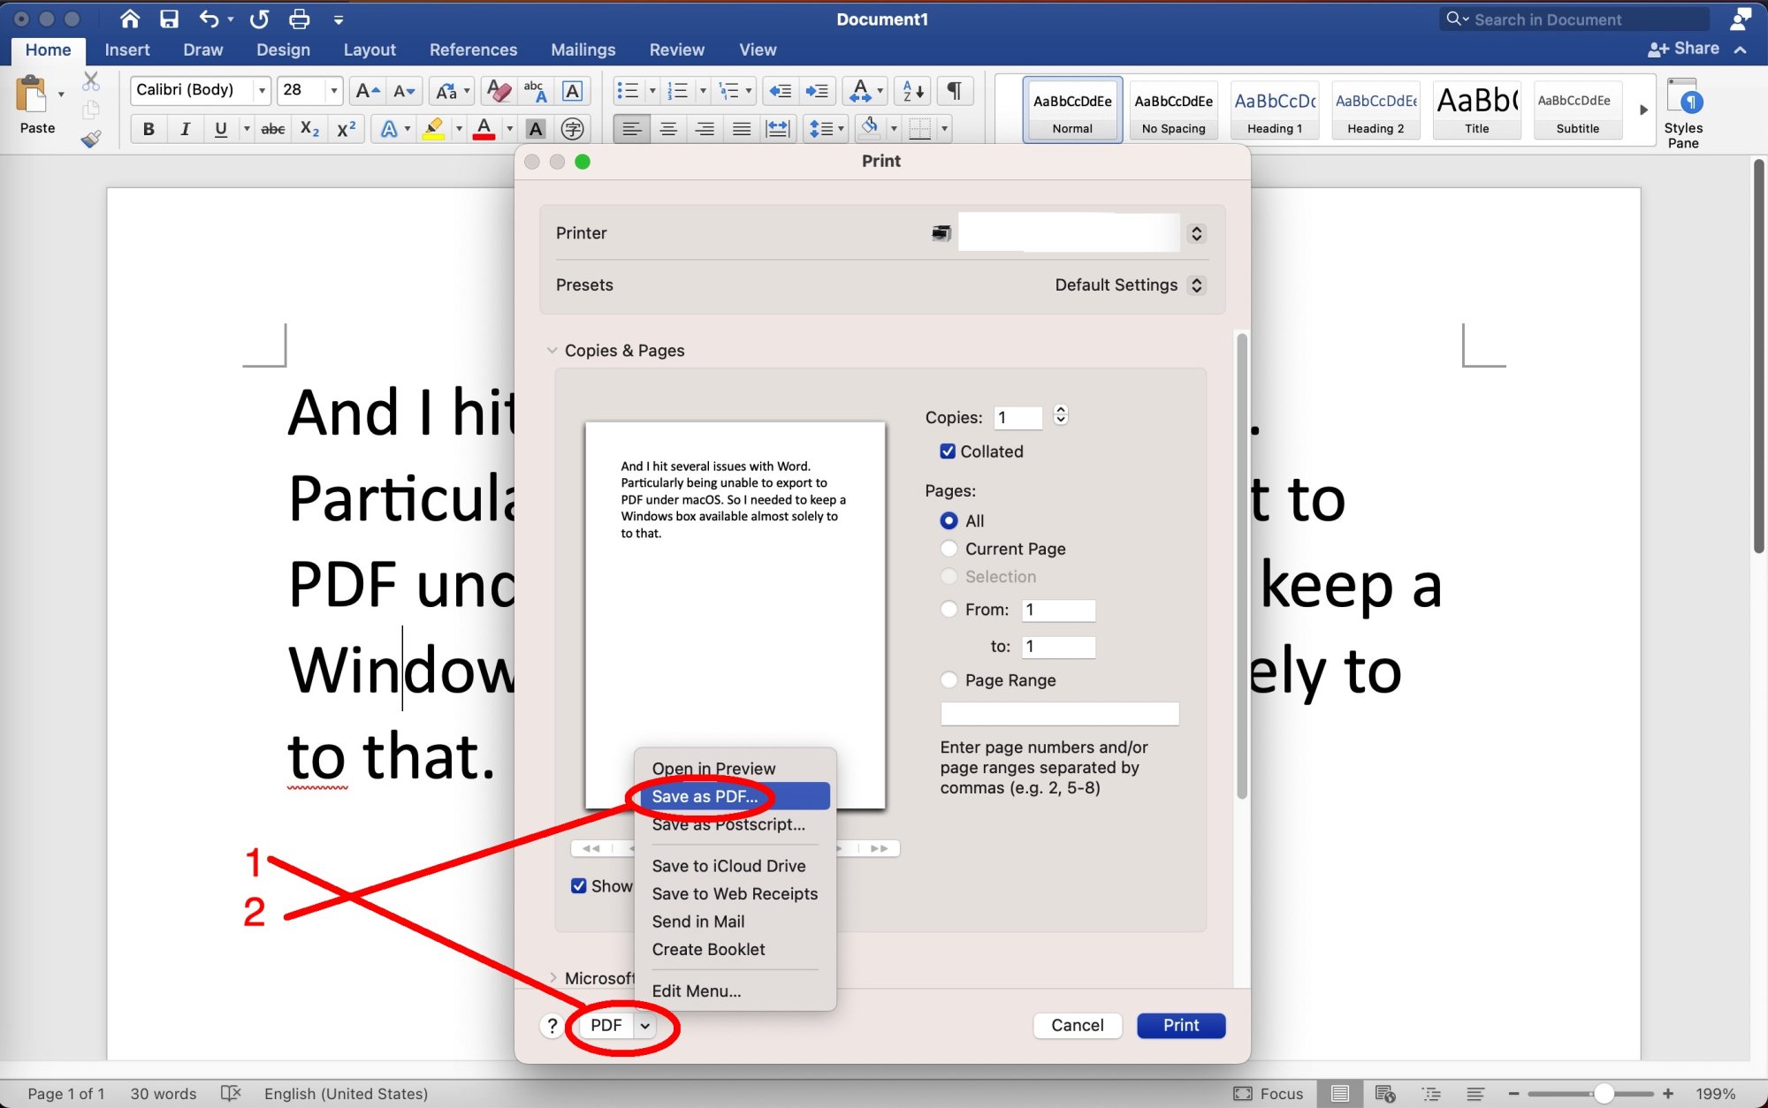This screenshot has height=1108, width=1768.
Task: Select the Page Range radio option
Action: click(x=949, y=680)
